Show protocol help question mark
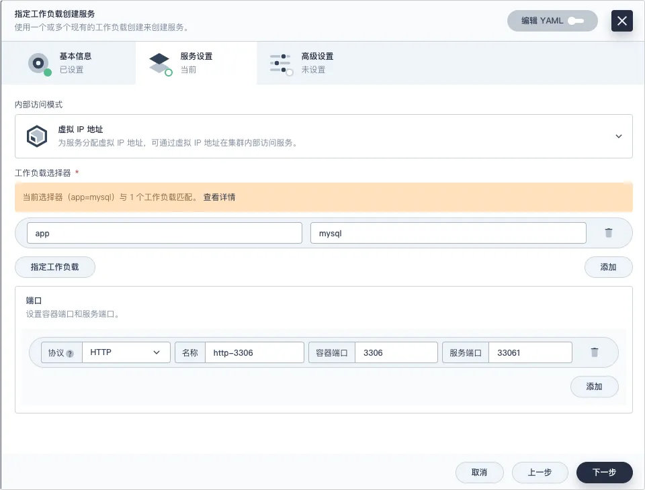Screen dimensions: 645x490 click(x=70, y=354)
